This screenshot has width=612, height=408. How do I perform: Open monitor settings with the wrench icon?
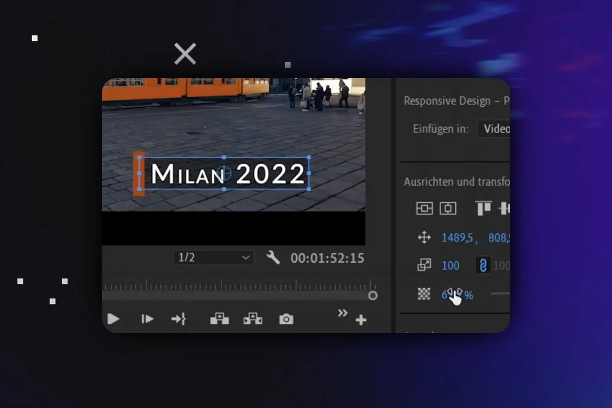tap(273, 258)
